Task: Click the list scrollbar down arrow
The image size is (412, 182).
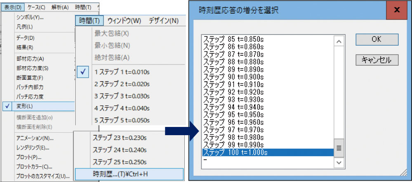Action: click(339, 163)
